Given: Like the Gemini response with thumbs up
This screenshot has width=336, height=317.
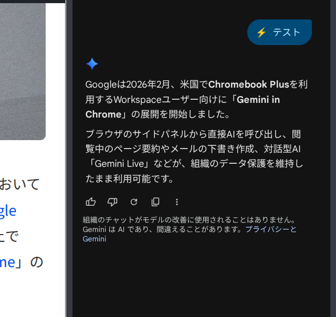Looking at the screenshot, I should 91,202.
